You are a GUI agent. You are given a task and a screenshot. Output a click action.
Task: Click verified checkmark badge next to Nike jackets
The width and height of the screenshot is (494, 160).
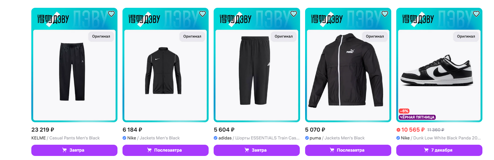(124, 138)
